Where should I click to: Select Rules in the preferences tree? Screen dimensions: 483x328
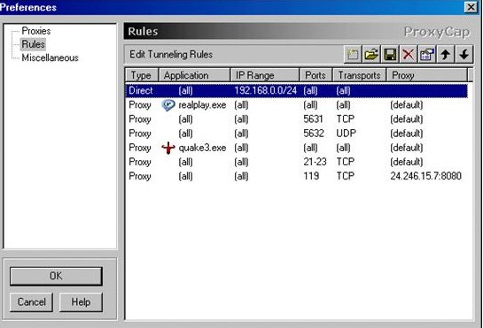click(33, 44)
